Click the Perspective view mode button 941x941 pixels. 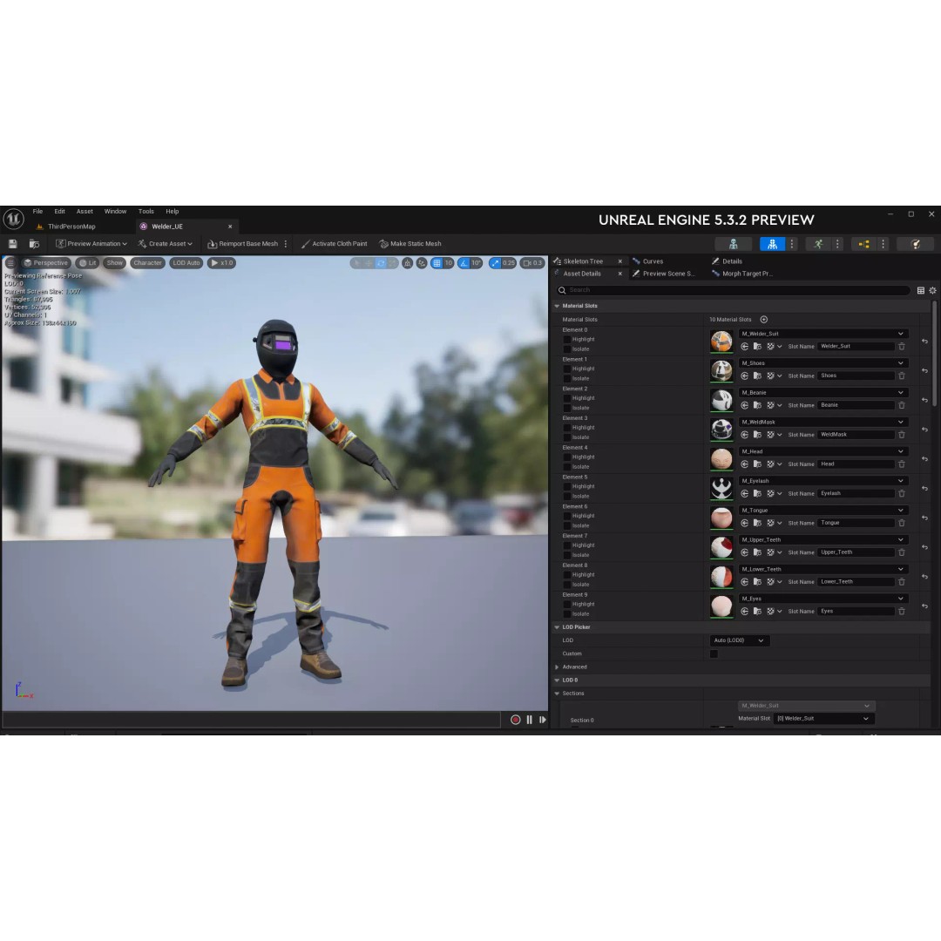click(x=45, y=263)
